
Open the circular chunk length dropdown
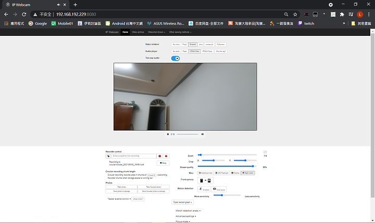coord(152,175)
